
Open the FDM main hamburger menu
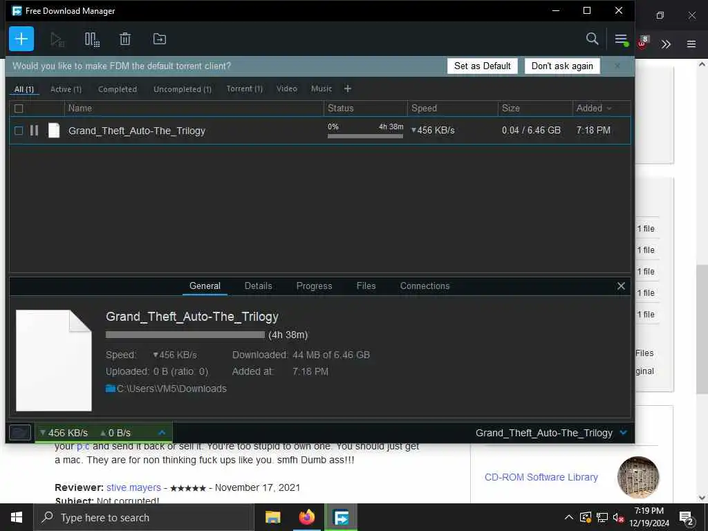(x=622, y=39)
